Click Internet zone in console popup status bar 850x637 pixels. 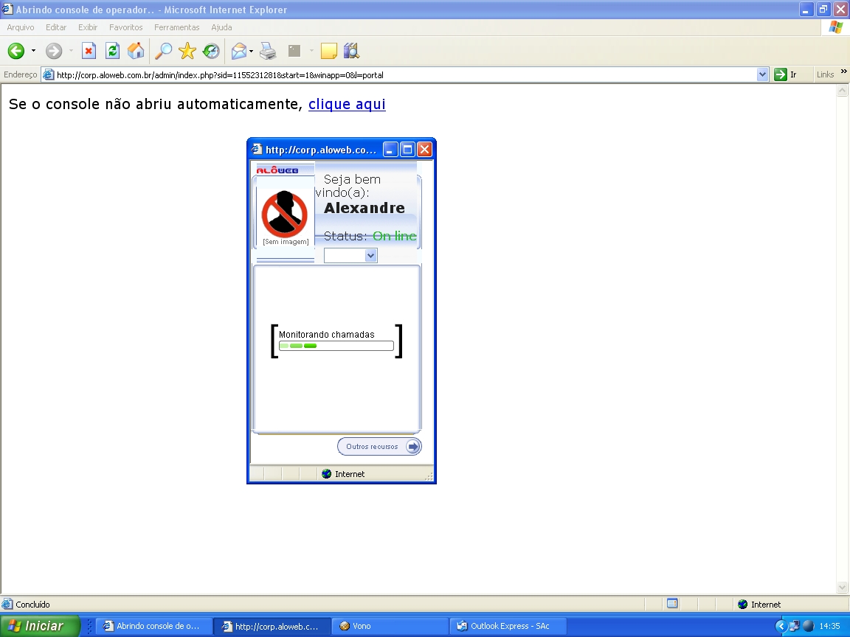[343, 474]
